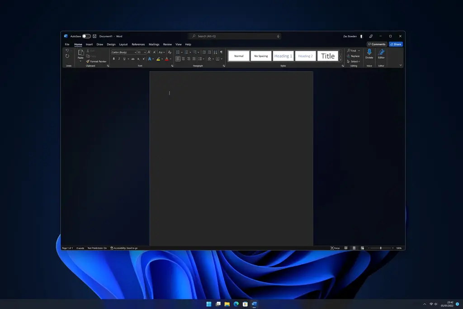Click the Select button in Editing
Image resolution: width=463 pixels, height=309 pixels.
(x=354, y=62)
